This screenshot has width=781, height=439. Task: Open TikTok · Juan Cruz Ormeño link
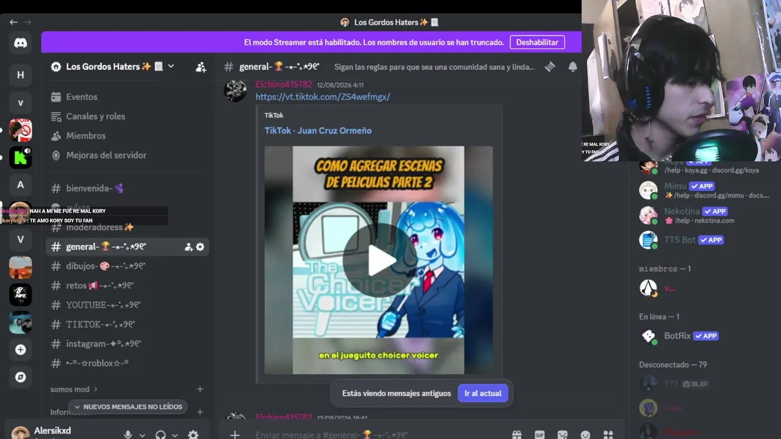click(318, 130)
